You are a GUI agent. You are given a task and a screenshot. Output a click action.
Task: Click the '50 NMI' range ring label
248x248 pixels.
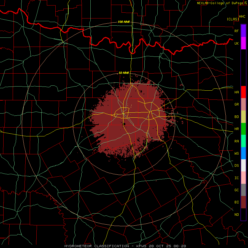click(124, 73)
